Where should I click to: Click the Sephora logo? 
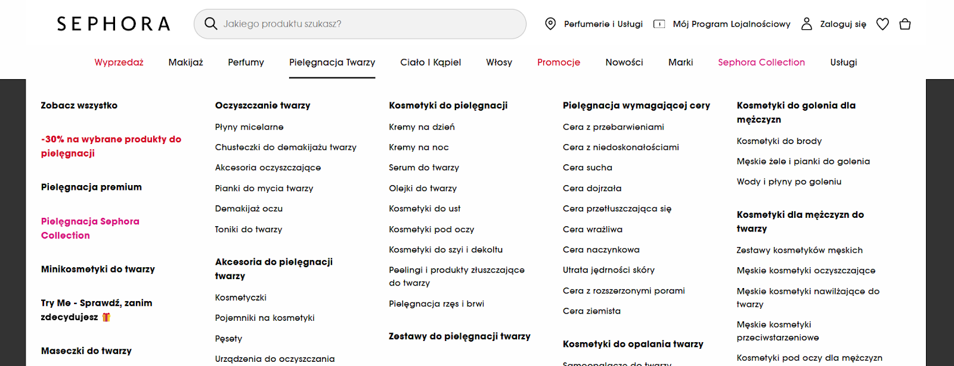pos(113,24)
